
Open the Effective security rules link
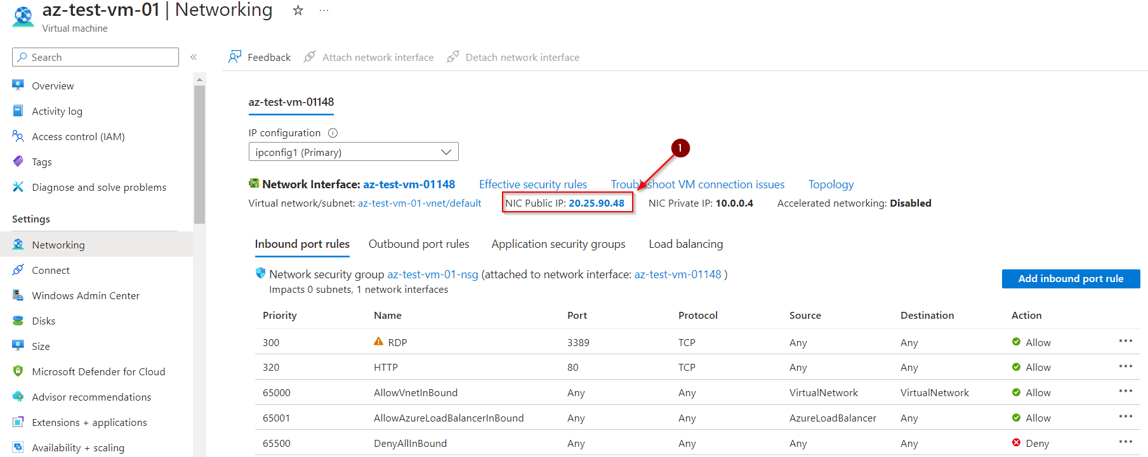click(x=533, y=184)
